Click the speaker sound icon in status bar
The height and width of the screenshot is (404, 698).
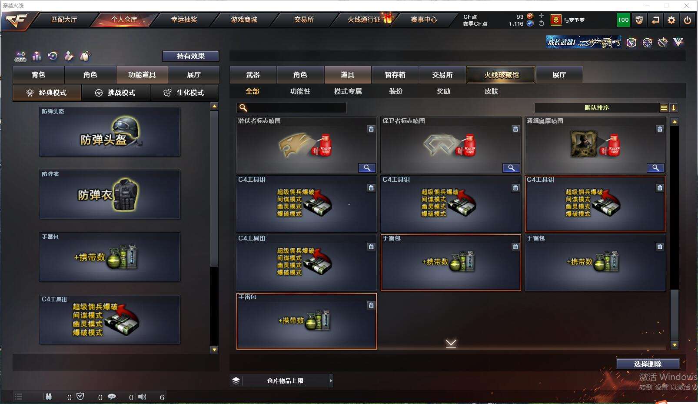tap(142, 397)
